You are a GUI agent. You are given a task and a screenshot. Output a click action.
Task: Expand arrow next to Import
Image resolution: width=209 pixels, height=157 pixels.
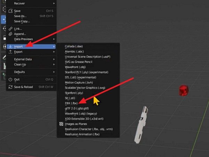click(54, 47)
